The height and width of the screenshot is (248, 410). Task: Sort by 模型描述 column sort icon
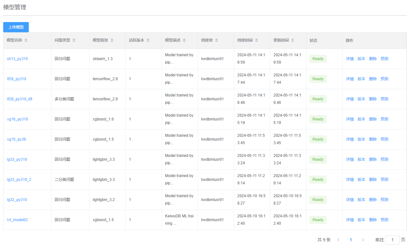pos(184,40)
